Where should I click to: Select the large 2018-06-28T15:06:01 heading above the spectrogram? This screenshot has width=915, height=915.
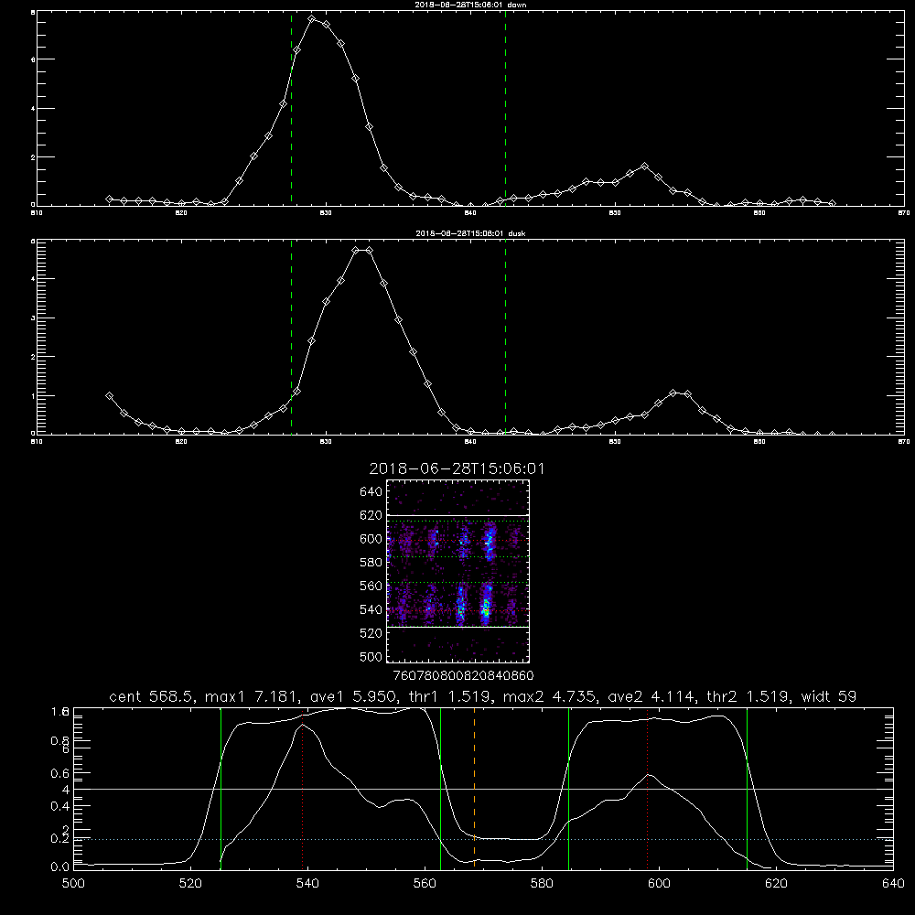(x=457, y=468)
